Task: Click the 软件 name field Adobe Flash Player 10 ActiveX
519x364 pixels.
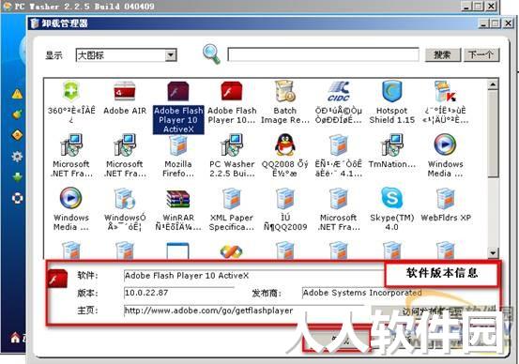Action: tap(254, 276)
